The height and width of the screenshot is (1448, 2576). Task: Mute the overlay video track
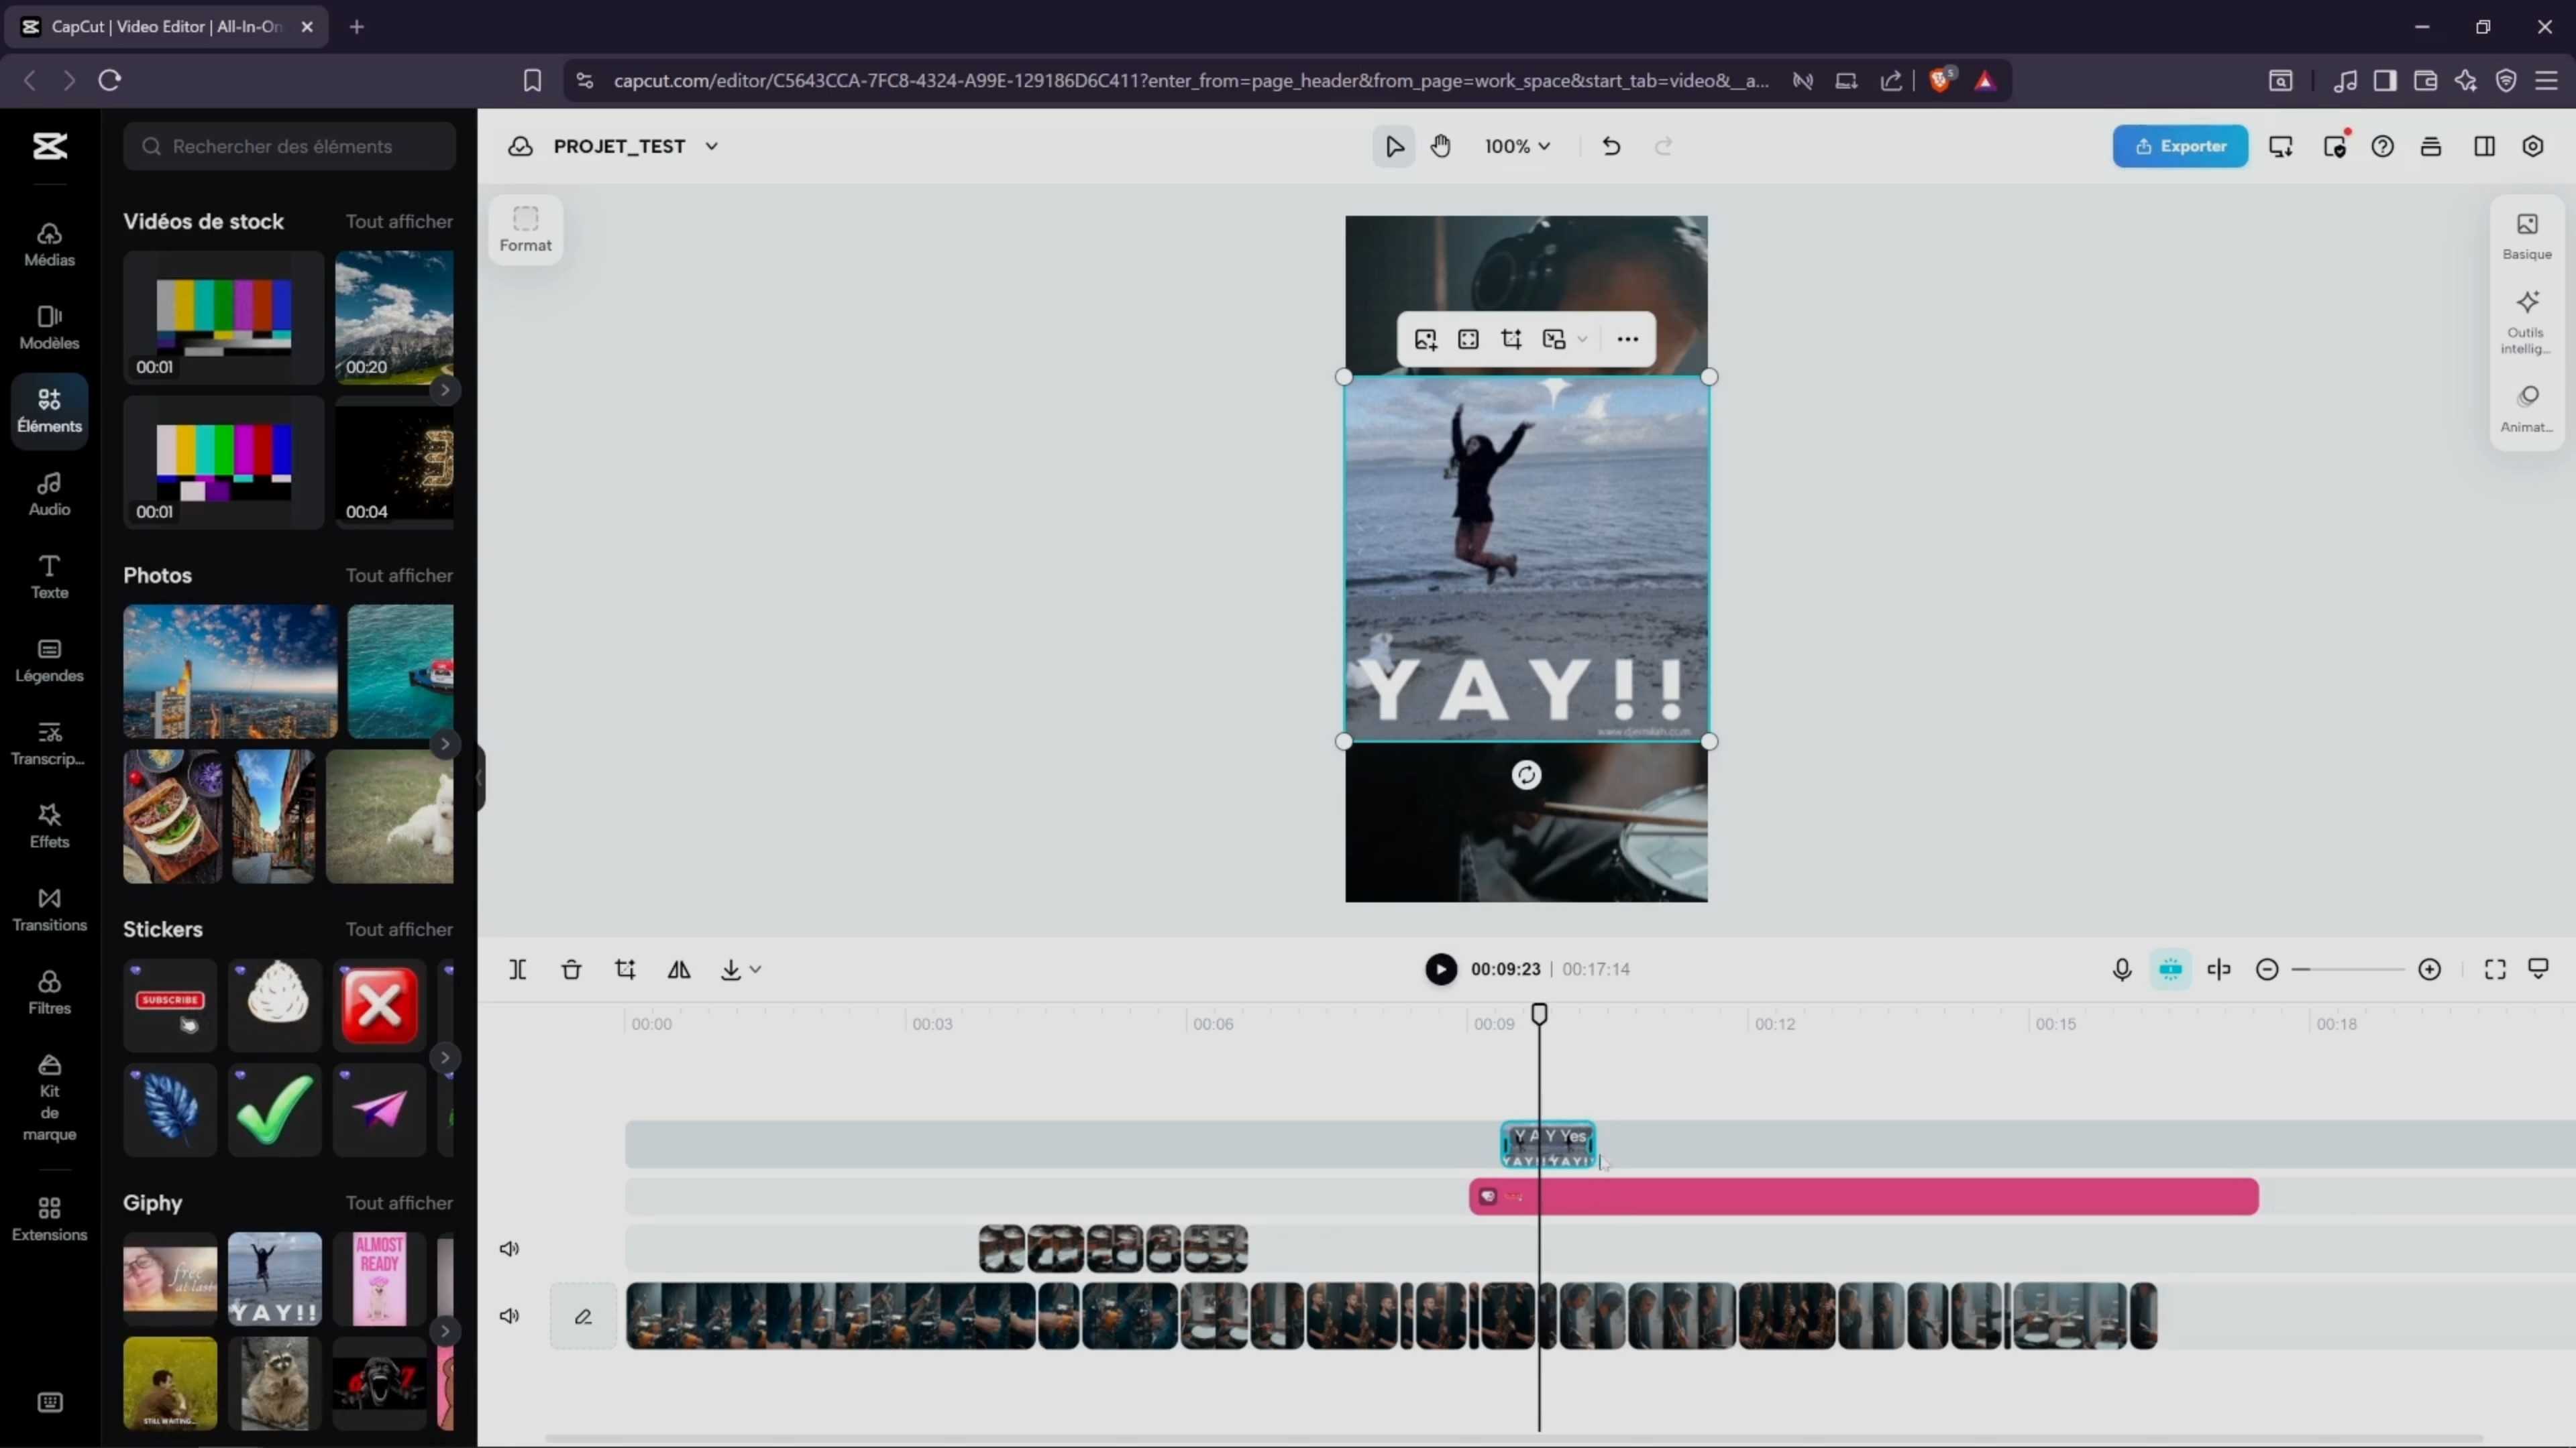[x=509, y=1249]
